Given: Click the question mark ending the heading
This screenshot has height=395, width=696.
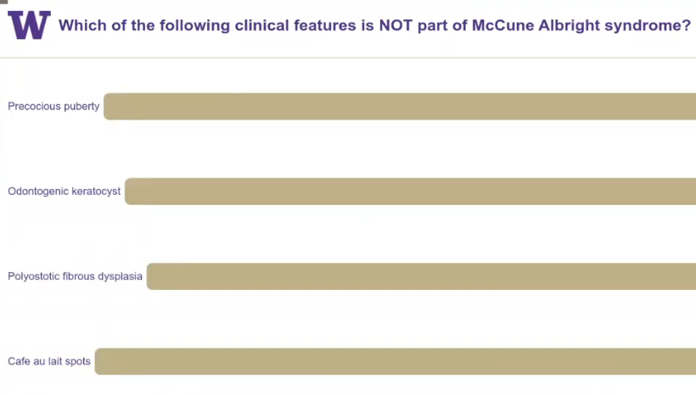Looking at the screenshot, I should click(x=686, y=25).
